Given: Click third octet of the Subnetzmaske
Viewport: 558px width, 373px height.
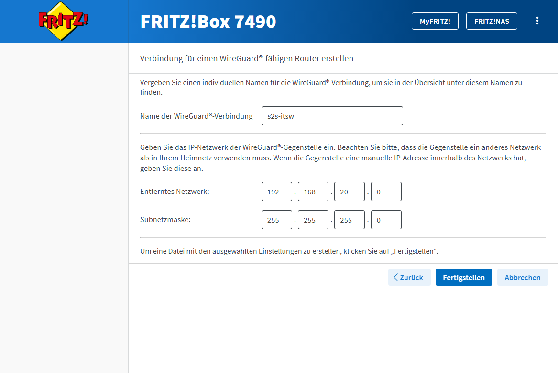Looking at the screenshot, I should pos(349,220).
